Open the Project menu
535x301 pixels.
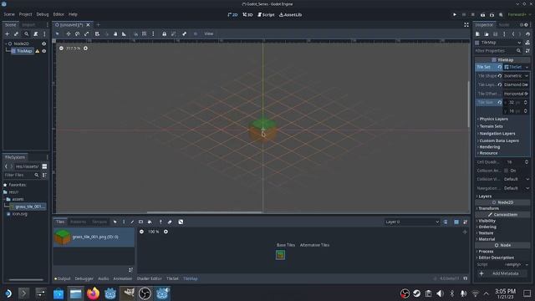[x=25, y=14]
